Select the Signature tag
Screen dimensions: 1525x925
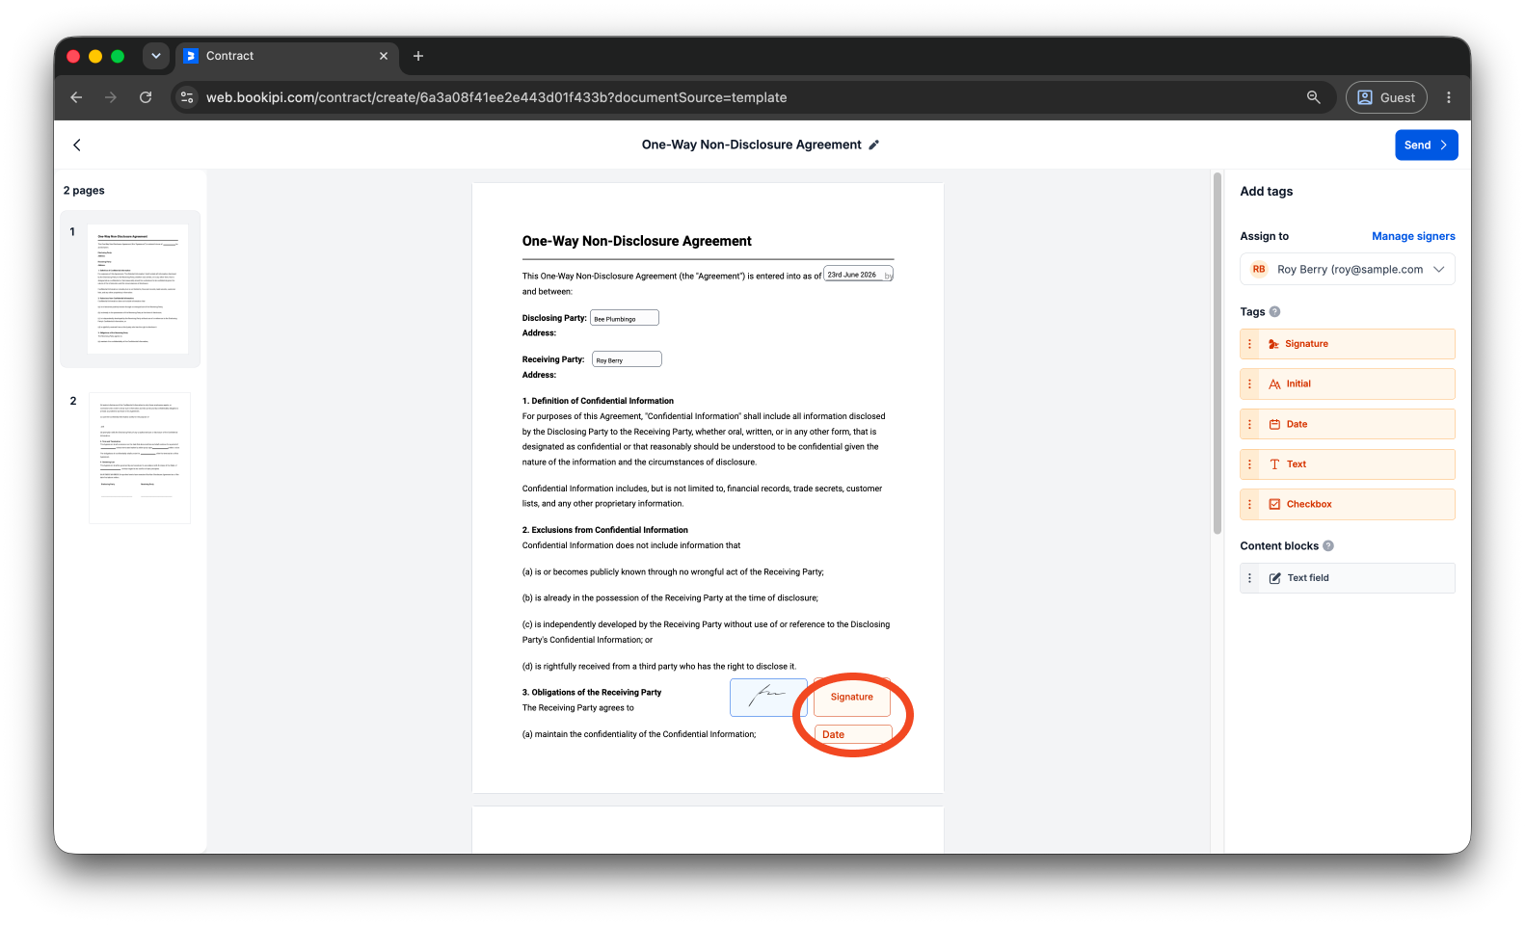(x=1347, y=344)
